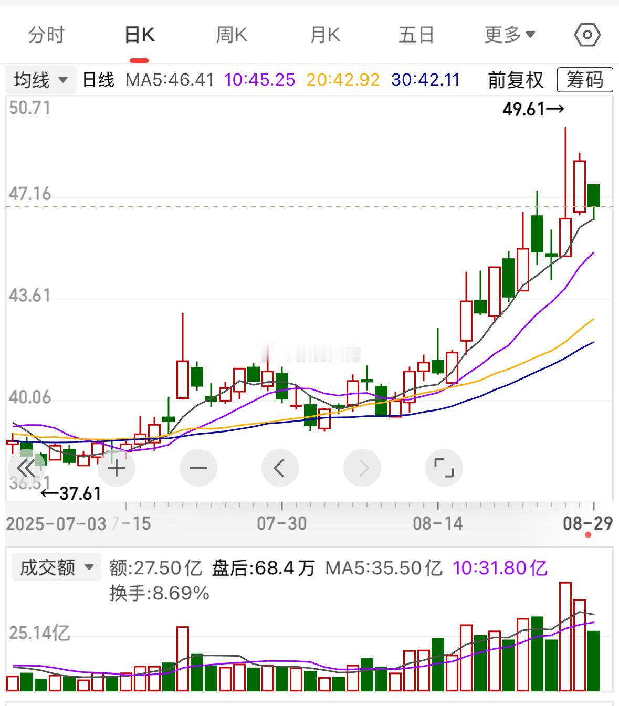Click the 43.61 price axis label
Viewport: 619px width, 706px height.
pos(30,296)
